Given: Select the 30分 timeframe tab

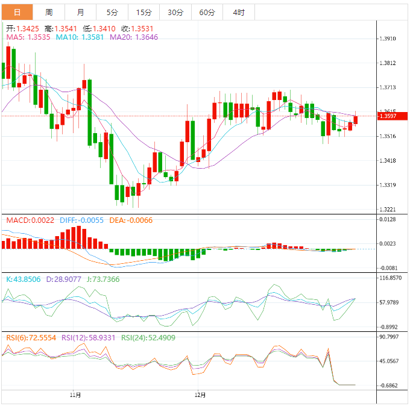Looking at the screenshot, I should [x=175, y=12].
